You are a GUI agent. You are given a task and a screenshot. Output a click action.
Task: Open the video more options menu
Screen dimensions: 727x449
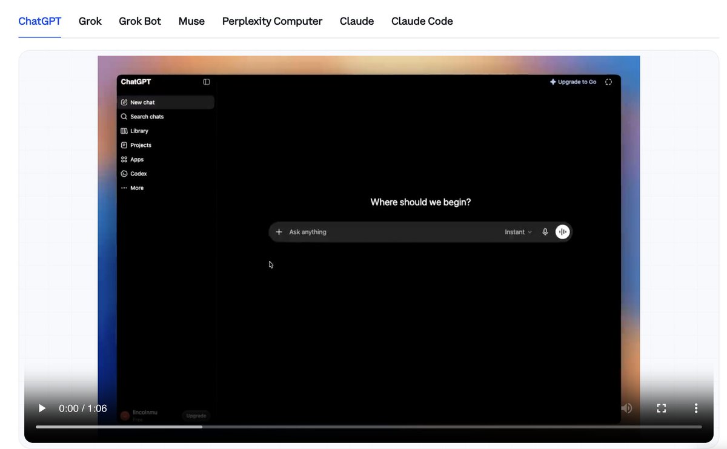pos(696,408)
